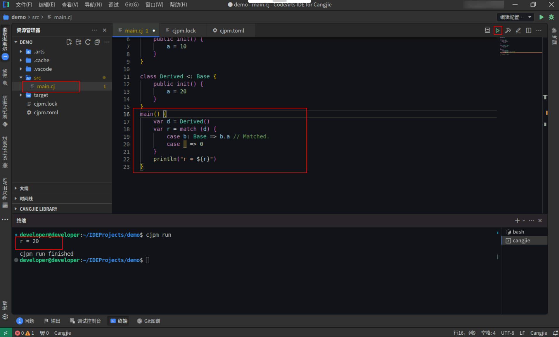Open the Search view in activity bar
The image size is (559, 337).
click(x=5, y=77)
